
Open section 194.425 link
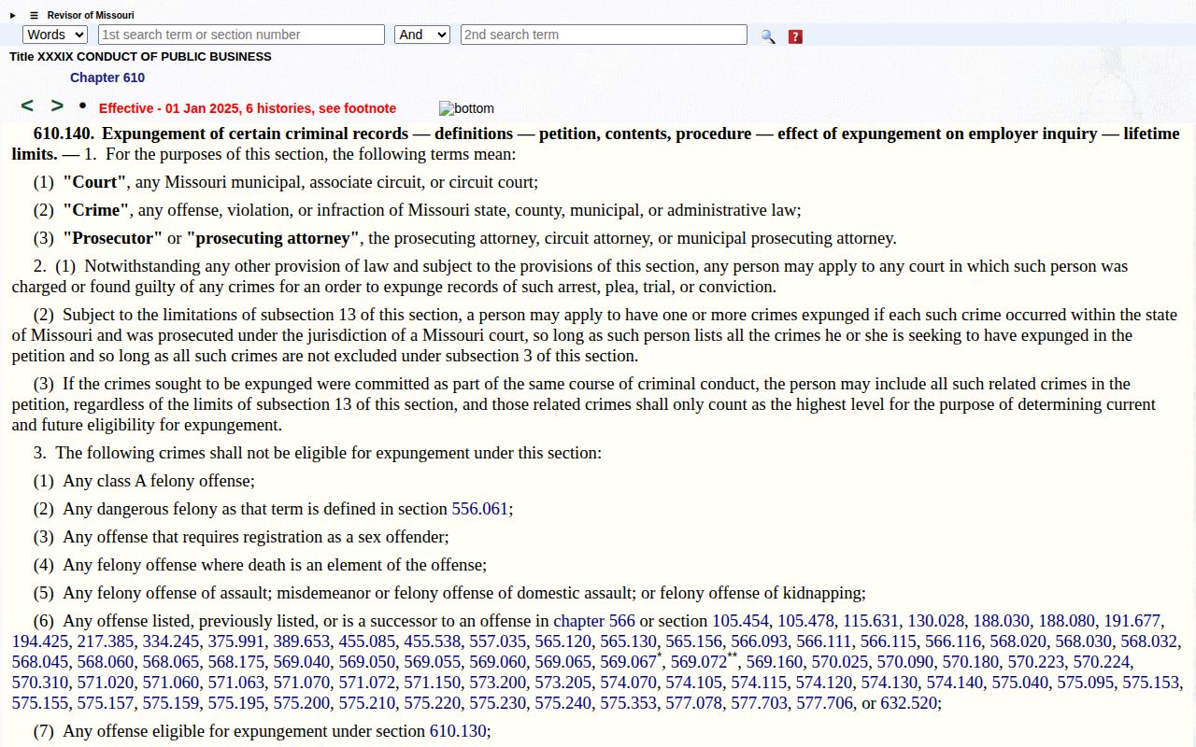[40, 641]
